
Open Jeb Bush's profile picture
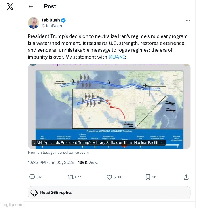[34, 23]
